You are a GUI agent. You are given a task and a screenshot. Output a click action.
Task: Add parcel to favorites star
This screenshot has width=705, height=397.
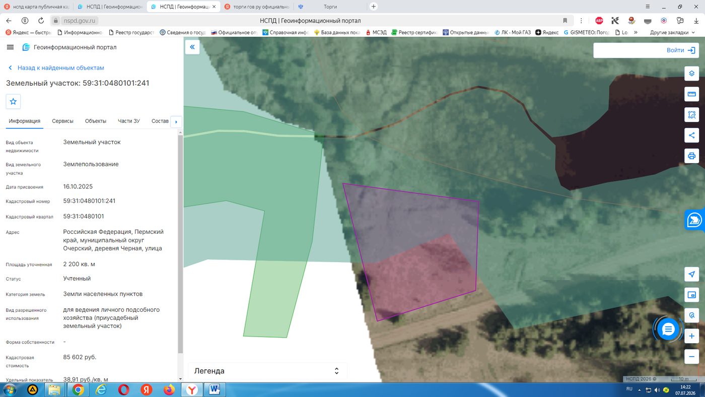[x=13, y=101]
